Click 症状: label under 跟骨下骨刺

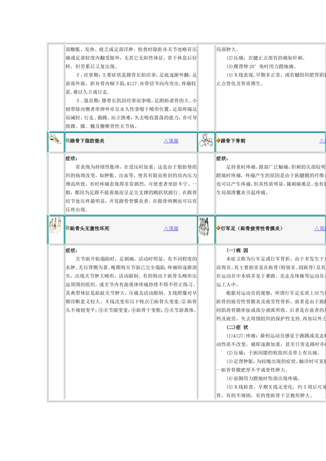(222, 158)
